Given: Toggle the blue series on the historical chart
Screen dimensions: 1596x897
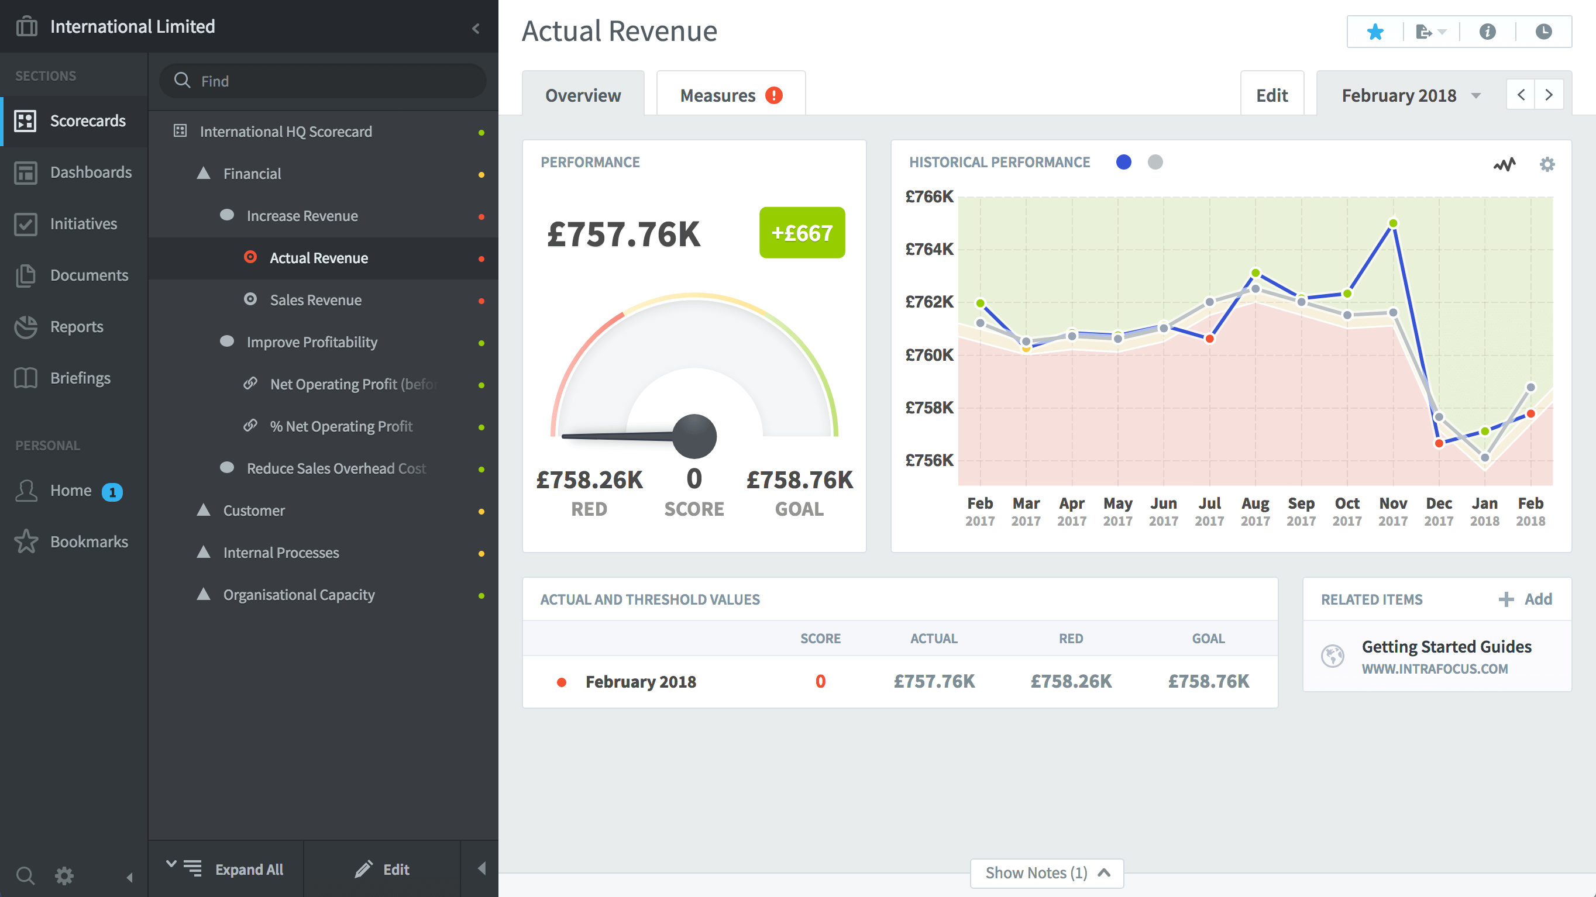Looking at the screenshot, I should (1124, 162).
